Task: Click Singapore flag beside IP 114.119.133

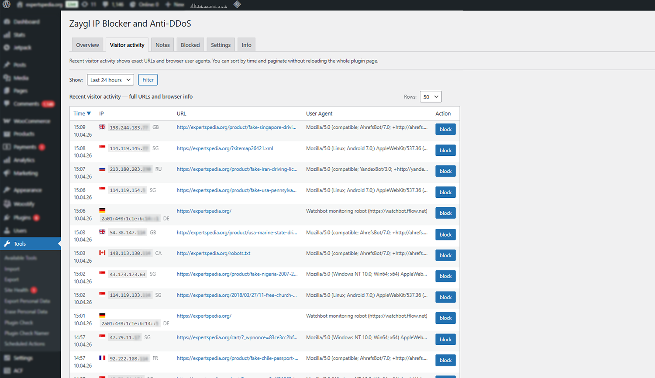Action: pos(102,295)
